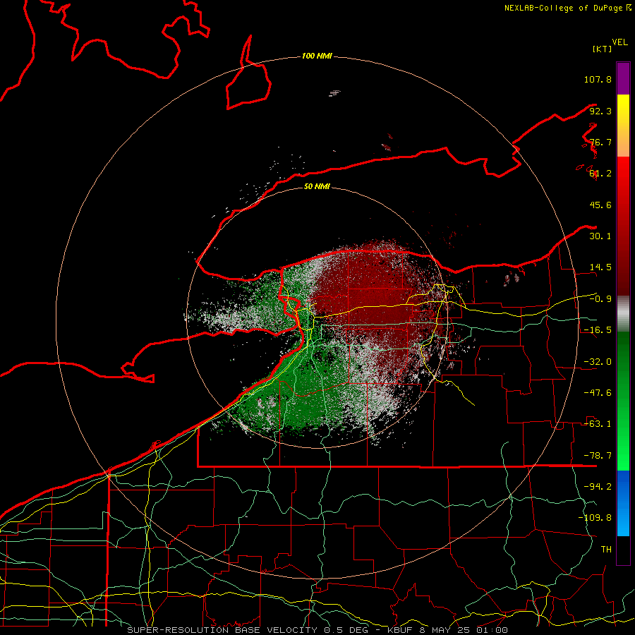Click the NEXLAB-College of DuPage watermark text
This screenshot has height=635, width=635.
(x=567, y=8)
